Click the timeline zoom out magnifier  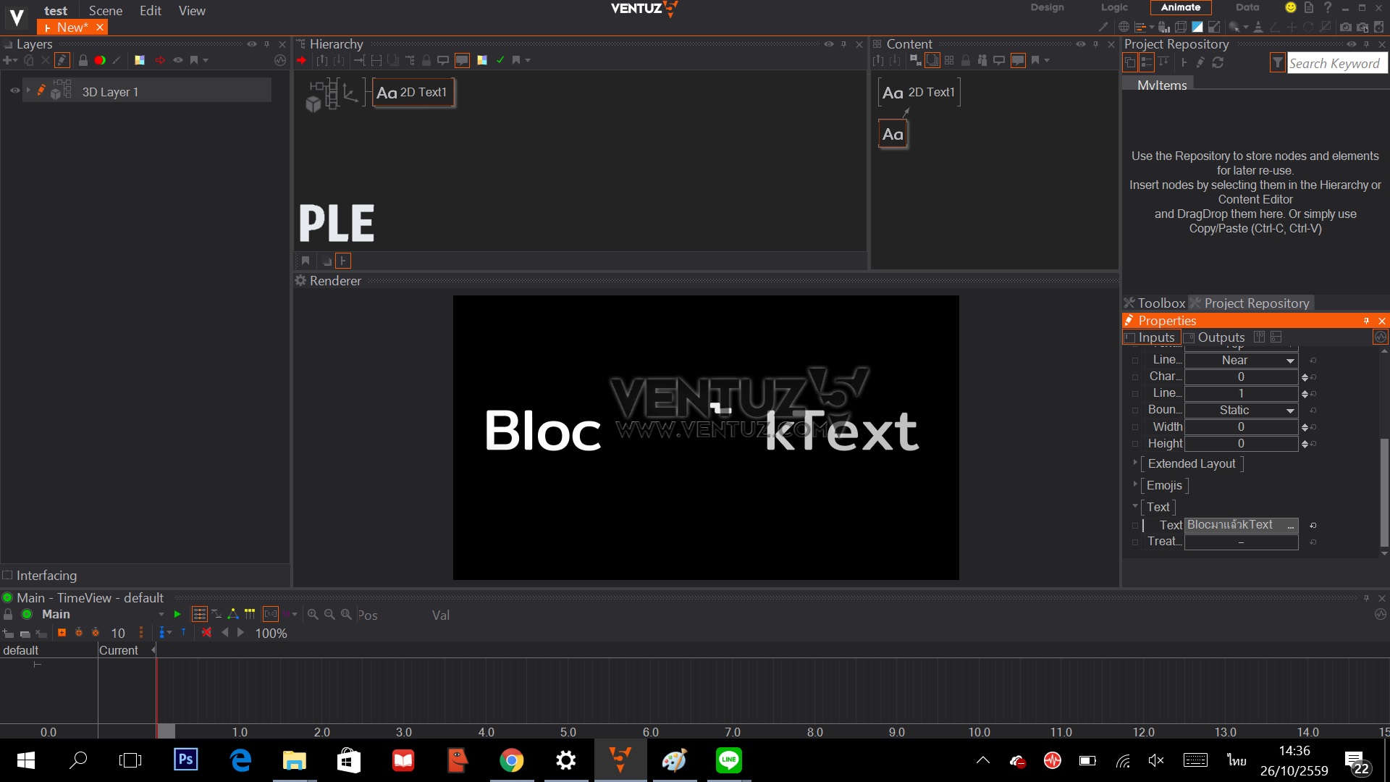(x=329, y=614)
